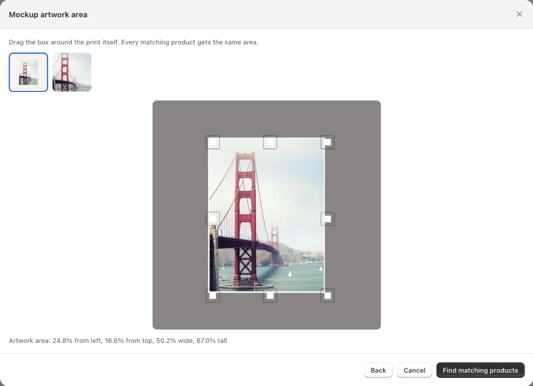This screenshot has height=386, width=533.
Task: Click the 'Mockup artwork area' title
Action: 48,15
